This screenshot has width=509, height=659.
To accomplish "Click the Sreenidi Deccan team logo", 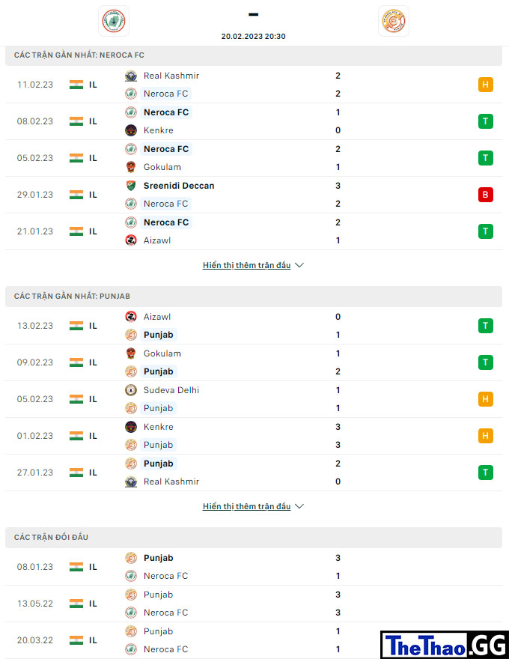I will pos(131,186).
